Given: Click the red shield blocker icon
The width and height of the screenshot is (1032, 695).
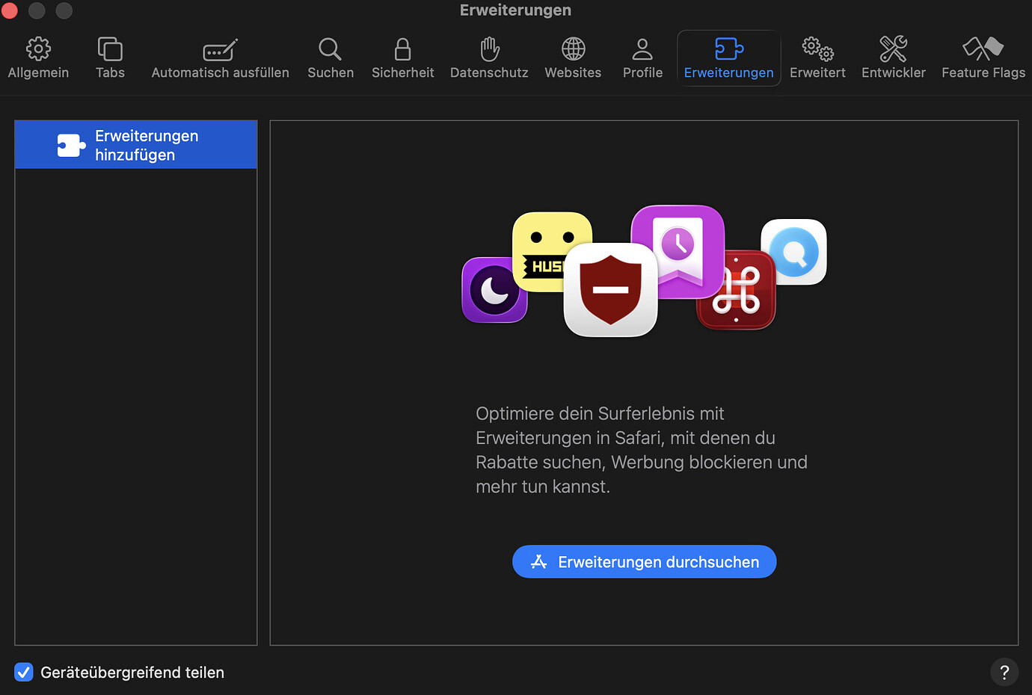Looking at the screenshot, I should [x=610, y=290].
